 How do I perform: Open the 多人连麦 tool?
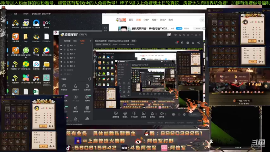[x=76, y=98]
